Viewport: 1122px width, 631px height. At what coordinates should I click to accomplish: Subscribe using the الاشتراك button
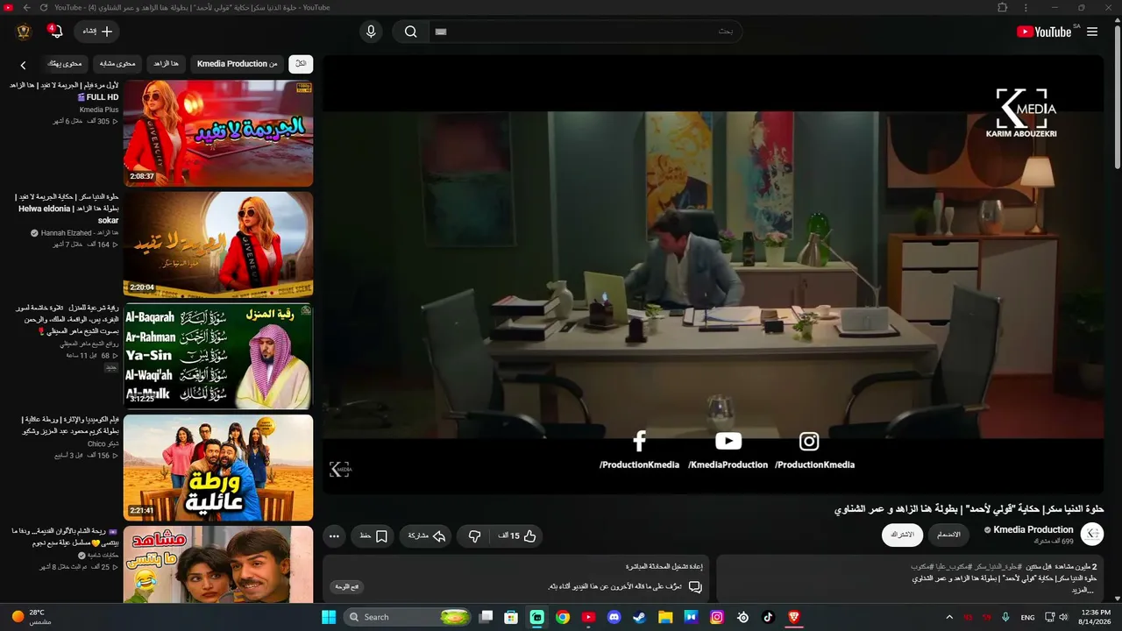[x=902, y=535]
